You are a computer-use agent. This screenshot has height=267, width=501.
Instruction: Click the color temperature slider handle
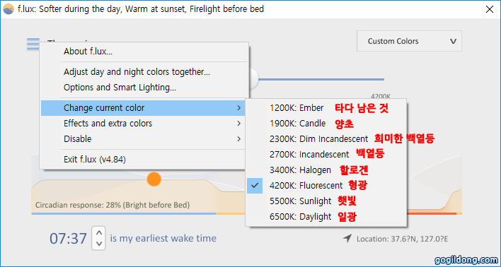click(253, 79)
